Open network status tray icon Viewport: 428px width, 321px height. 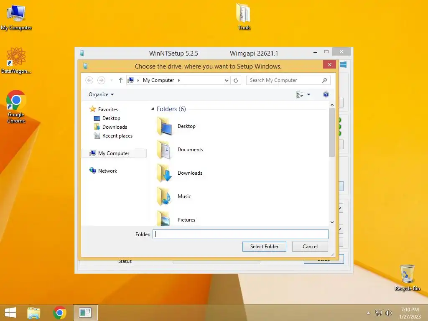[x=379, y=313]
